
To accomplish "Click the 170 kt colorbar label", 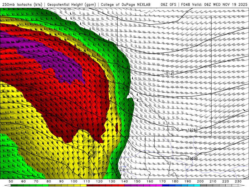I will [x=162, y=181].
